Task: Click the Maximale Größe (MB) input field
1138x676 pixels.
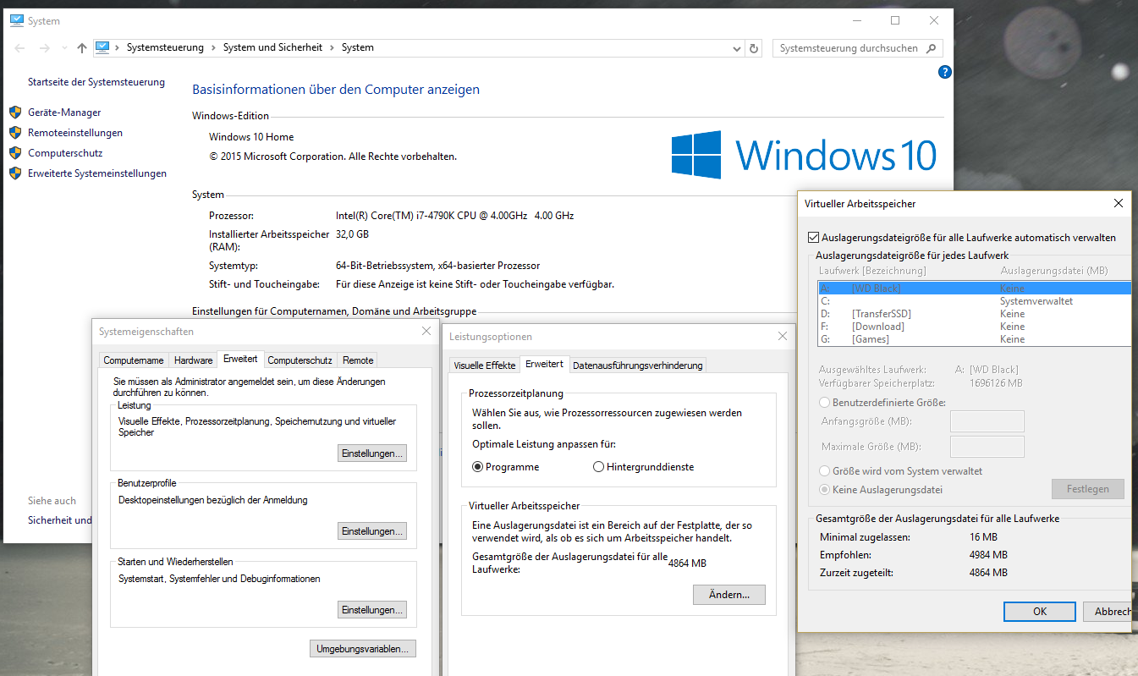Action: click(987, 447)
